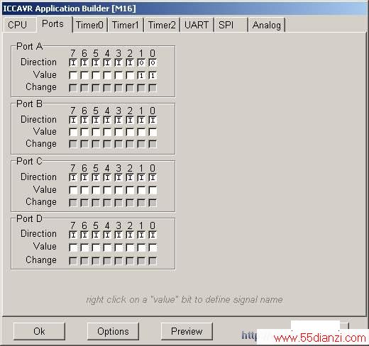This screenshot has width=369, height=346.
Task: Toggle Port A Value bit 0
Action: click(x=153, y=75)
